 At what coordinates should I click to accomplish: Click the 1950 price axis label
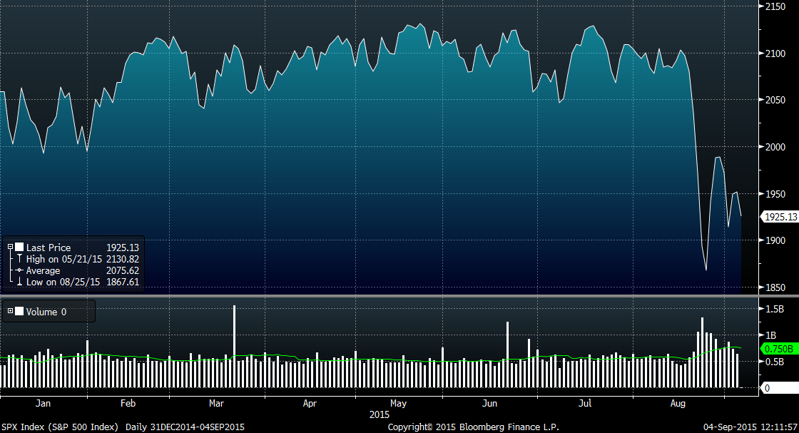click(x=775, y=193)
